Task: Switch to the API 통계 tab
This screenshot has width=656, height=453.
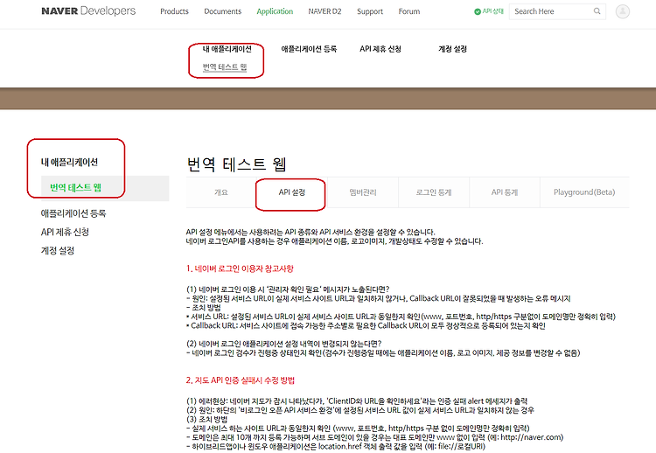Action: point(505,192)
